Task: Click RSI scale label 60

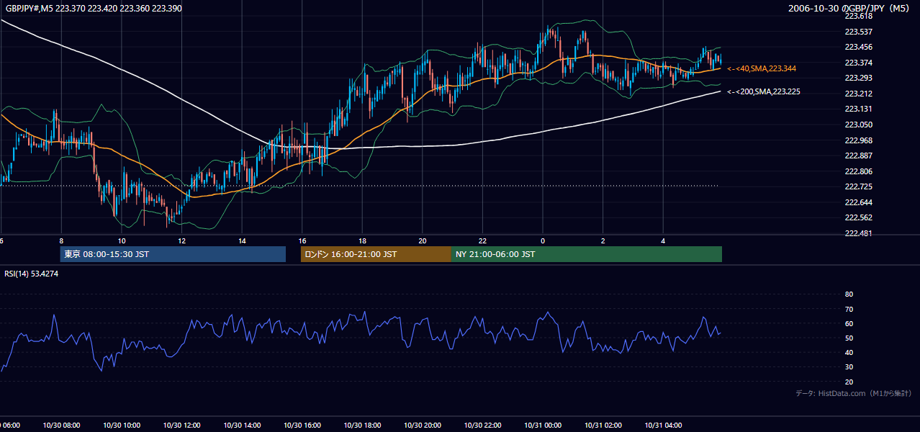Action: tap(849, 323)
